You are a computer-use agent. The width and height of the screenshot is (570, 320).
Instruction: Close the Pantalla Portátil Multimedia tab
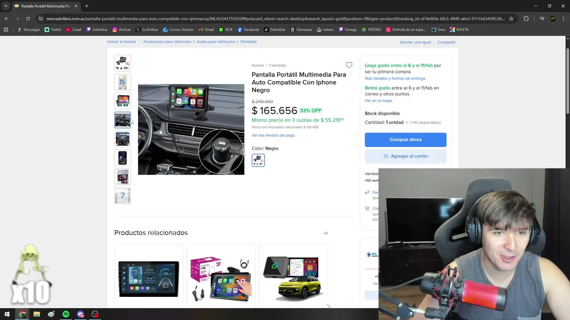click(76, 6)
